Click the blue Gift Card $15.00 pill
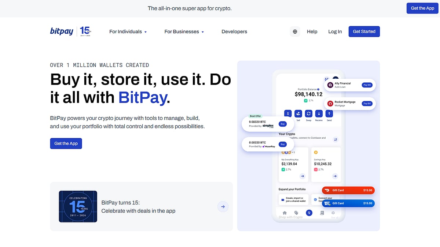Viewport: 440px width, 247px height. [x=348, y=203]
